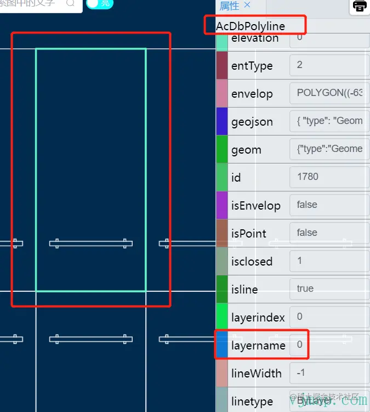Image resolution: width=370 pixels, height=412 pixels.
Task: Click the layername value field
Action: tap(329, 345)
